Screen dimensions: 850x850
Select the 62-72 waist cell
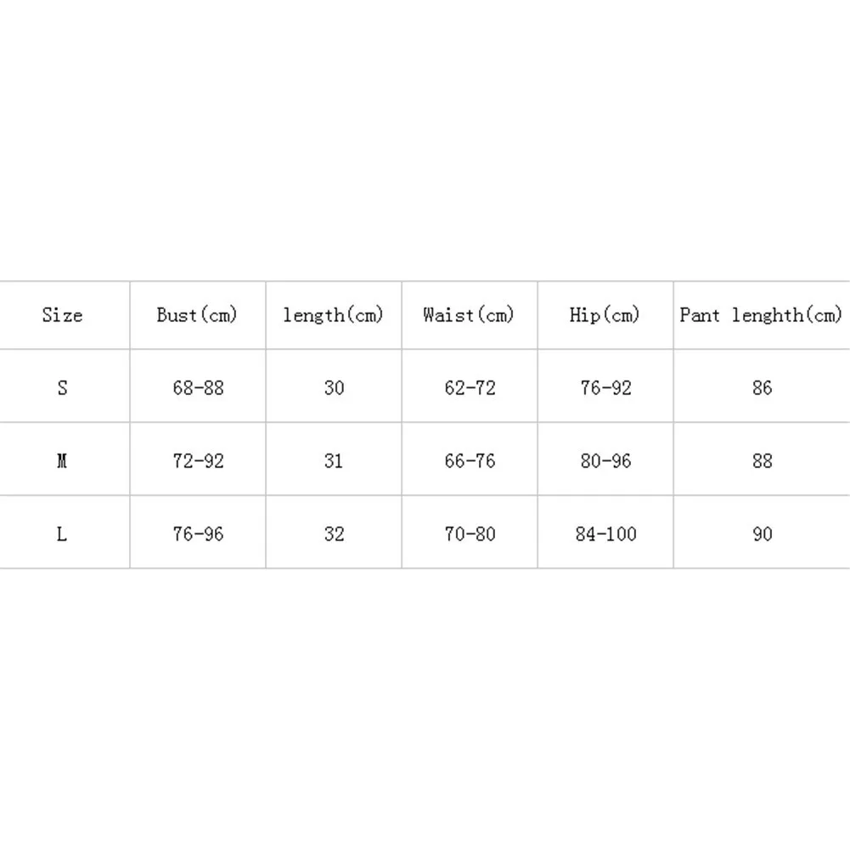click(x=470, y=387)
